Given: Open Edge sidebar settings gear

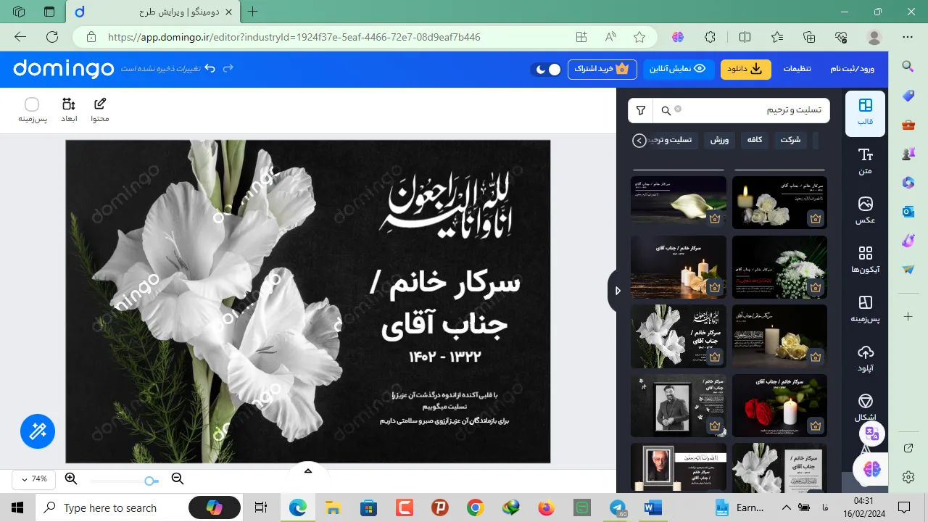Looking at the screenshot, I should [908, 477].
